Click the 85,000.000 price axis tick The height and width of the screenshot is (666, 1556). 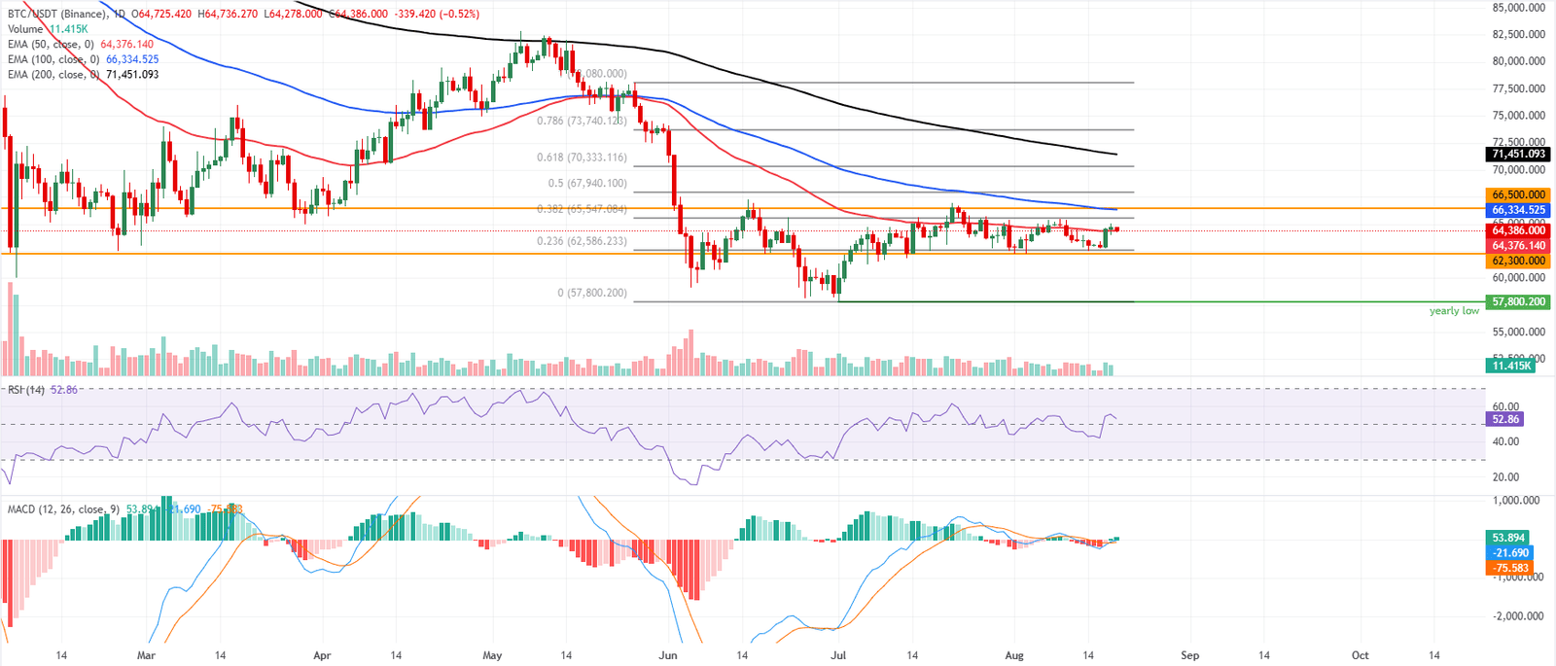1518,8
